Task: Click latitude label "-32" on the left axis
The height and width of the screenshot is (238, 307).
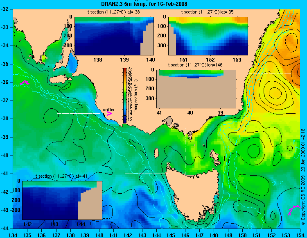Action: click(x=5, y=9)
